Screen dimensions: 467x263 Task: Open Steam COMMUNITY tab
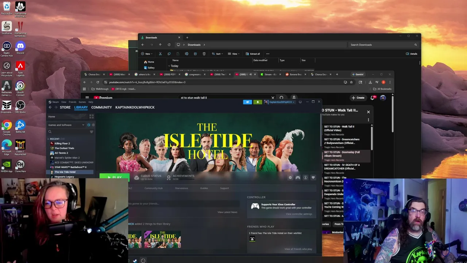pyautogui.click(x=101, y=107)
